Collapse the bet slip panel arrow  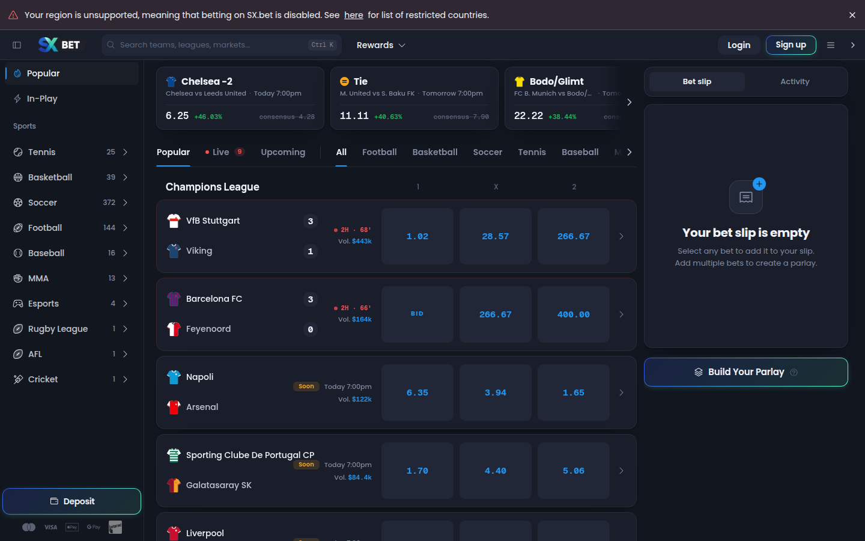[x=852, y=45]
